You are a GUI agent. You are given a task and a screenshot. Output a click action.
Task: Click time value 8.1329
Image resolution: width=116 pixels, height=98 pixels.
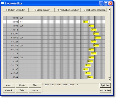tap(14, 42)
